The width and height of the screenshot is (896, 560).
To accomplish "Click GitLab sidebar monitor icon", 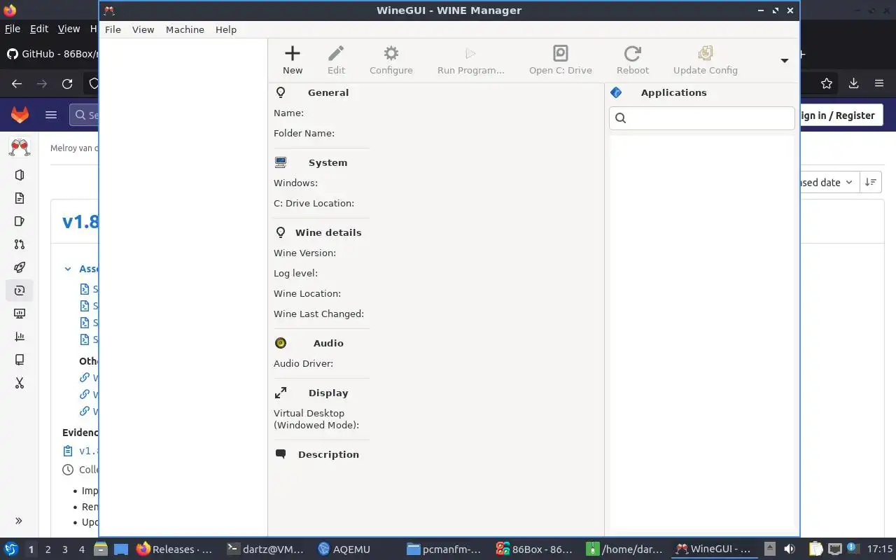I will coord(20,314).
